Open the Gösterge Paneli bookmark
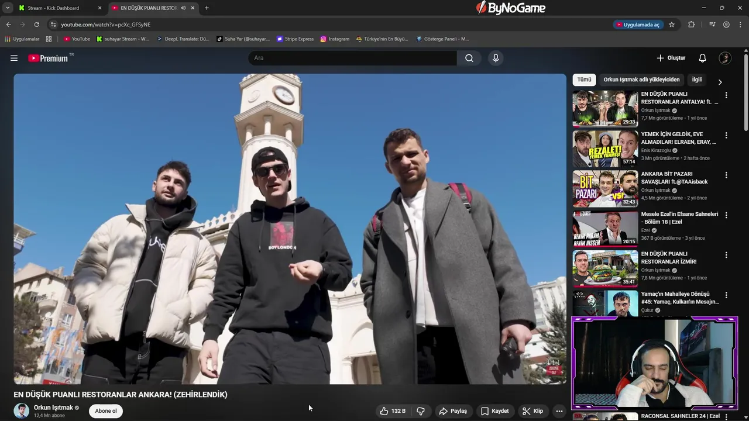 tap(442, 39)
